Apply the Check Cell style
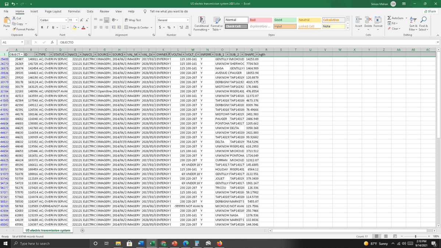This screenshot has height=248, width=441. pos(236,26)
